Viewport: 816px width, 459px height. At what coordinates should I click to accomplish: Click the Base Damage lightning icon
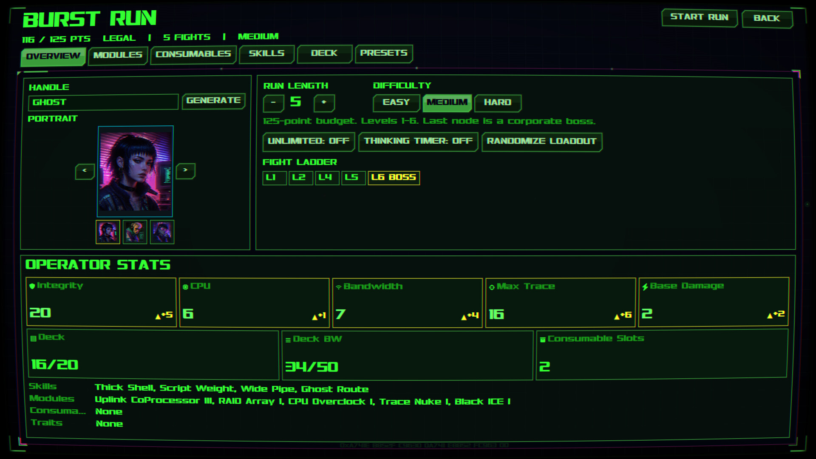coord(645,287)
